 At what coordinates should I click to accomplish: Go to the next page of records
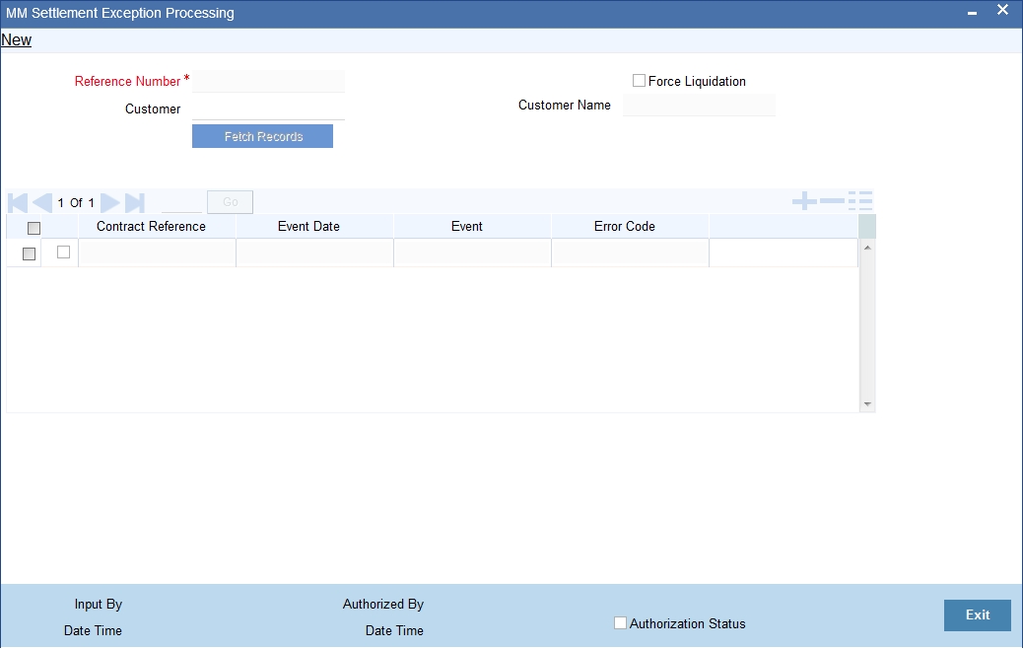[110, 202]
